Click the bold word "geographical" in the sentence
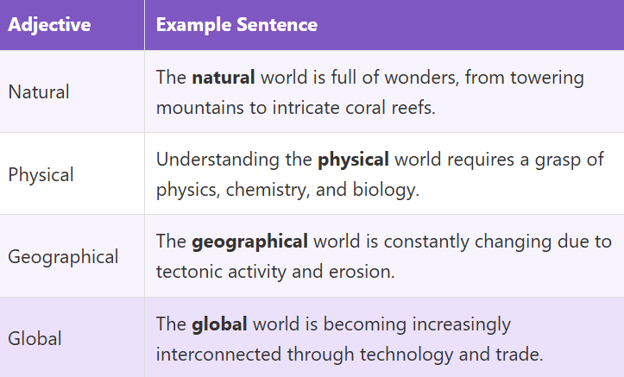This screenshot has width=624, height=377. click(x=249, y=242)
